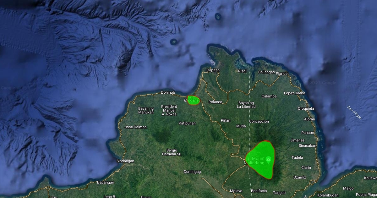Image resolution: width=377 pixels, height=198 pixels.
Task: Click the Oroquieta city label
Action: tap(306, 108)
